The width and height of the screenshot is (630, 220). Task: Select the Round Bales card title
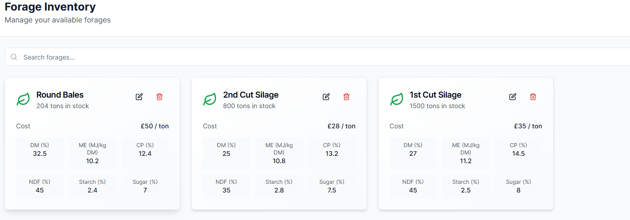pyautogui.click(x=60, y=95)
